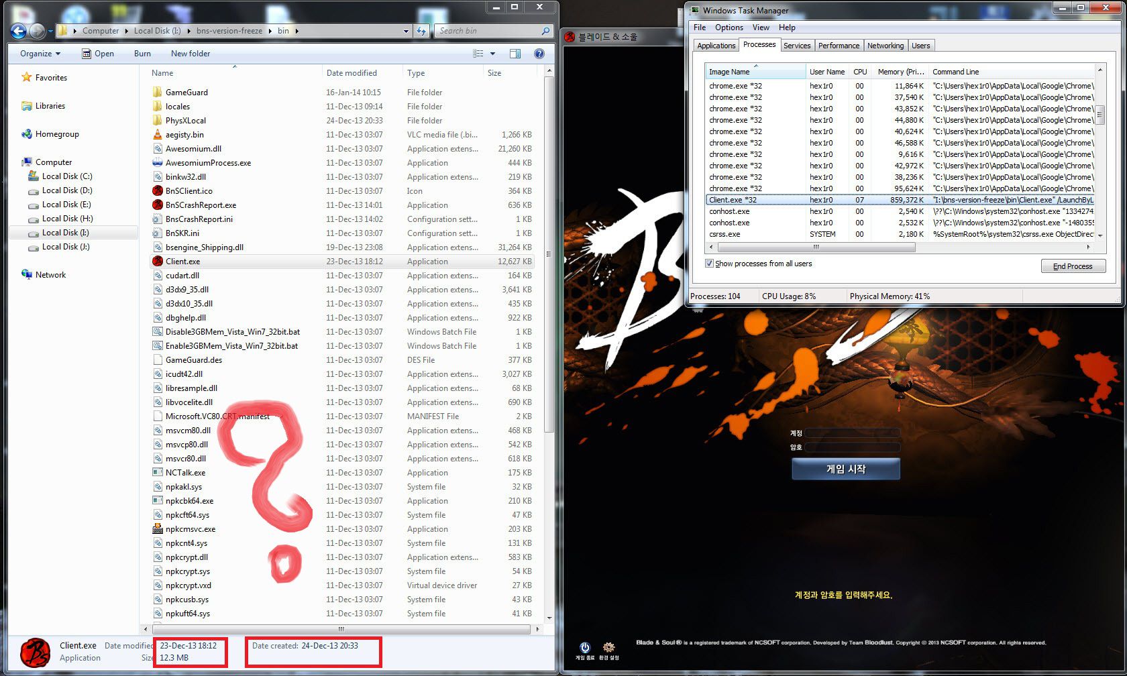Select the Client.exe application icon
Image resolution: width=1127 pixels, height=676 pixels.
tap(158, 261)
